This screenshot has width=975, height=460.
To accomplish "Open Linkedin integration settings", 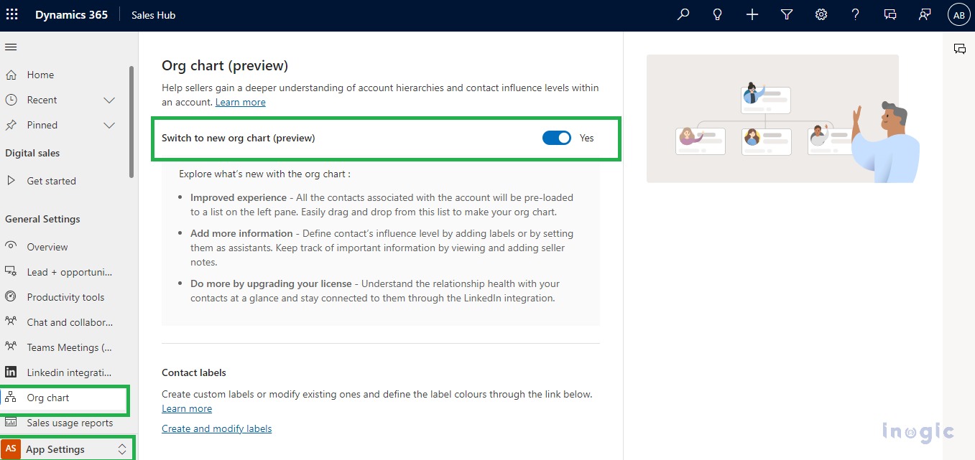I will click(70, 372).
